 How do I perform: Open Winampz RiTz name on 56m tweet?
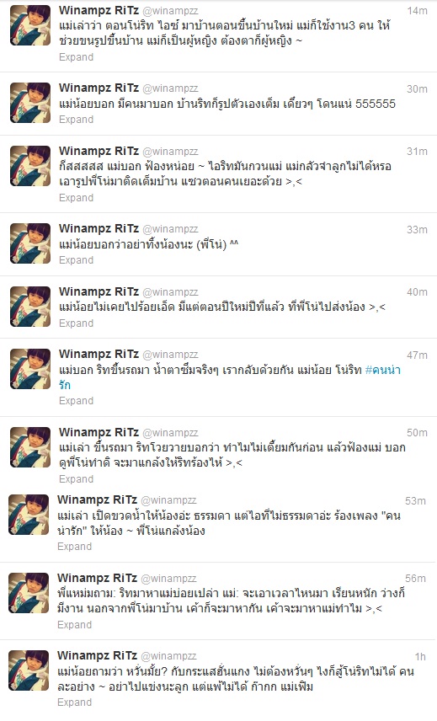[x=97, y=578]
